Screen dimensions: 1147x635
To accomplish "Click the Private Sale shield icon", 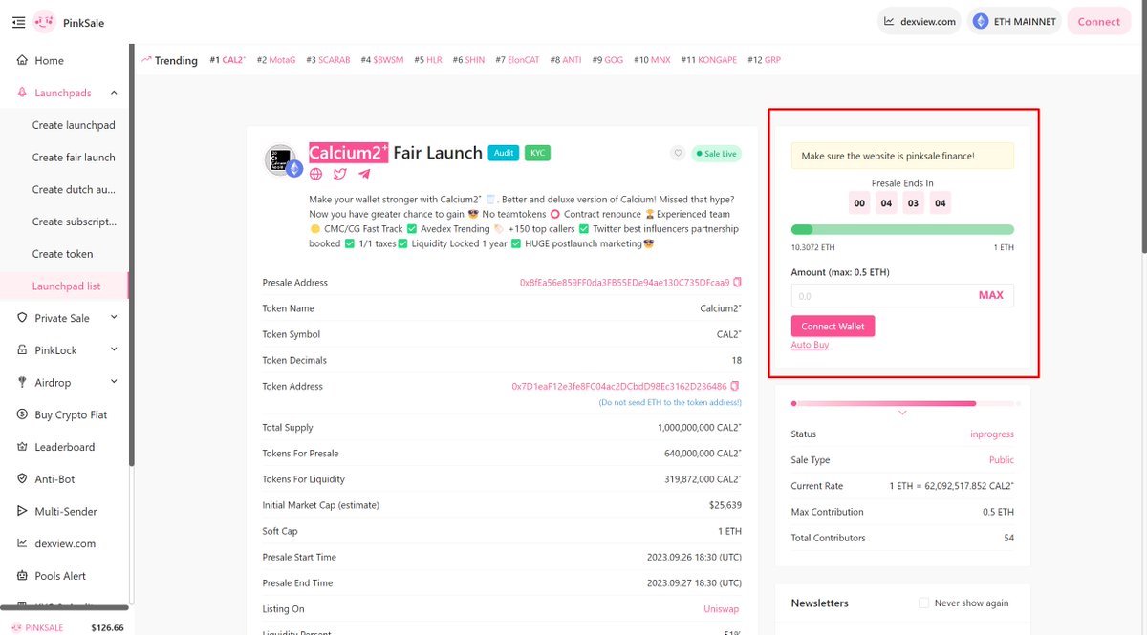I will 24,318.
